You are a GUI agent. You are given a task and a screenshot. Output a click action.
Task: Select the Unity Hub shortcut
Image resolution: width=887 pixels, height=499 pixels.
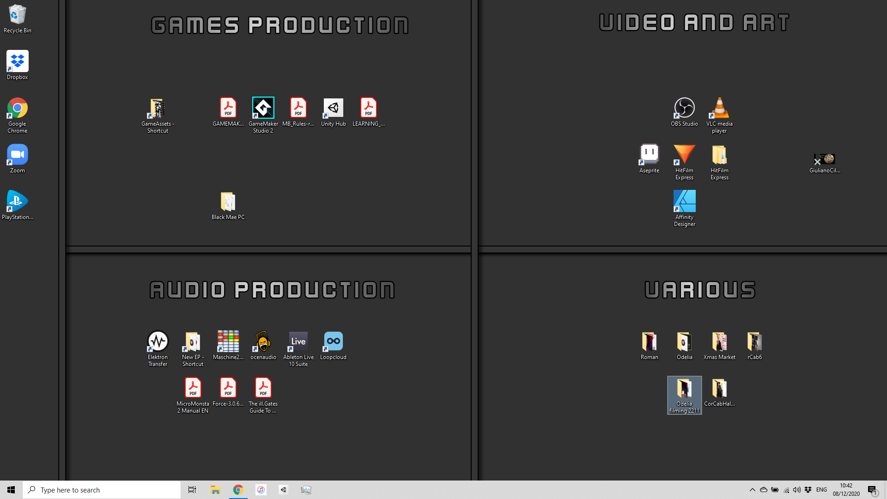(x=333, y=108)
